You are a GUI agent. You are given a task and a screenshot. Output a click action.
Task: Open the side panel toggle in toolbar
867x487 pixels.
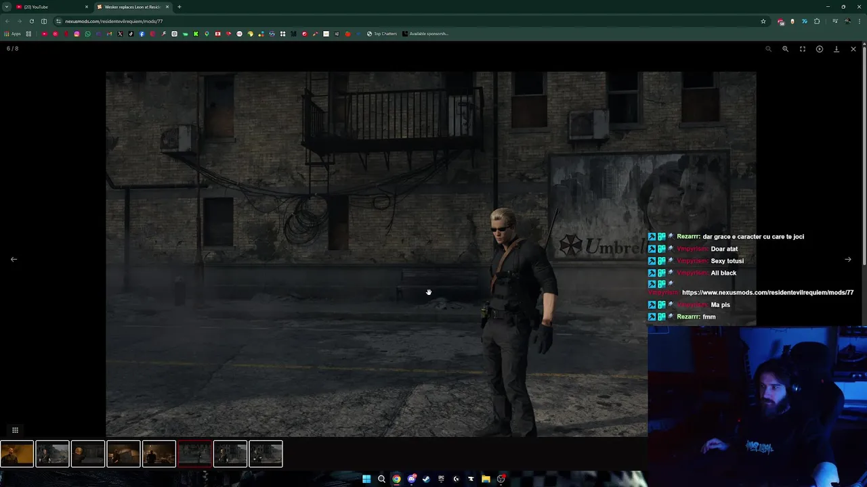point(44,21)
